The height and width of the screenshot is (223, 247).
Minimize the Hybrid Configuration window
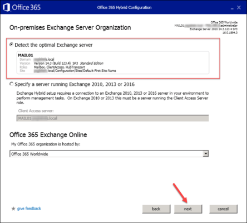(x=232, y=8)
